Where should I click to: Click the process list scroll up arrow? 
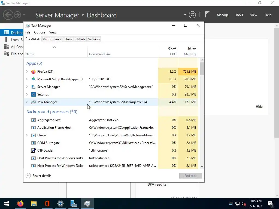point(202,60)
